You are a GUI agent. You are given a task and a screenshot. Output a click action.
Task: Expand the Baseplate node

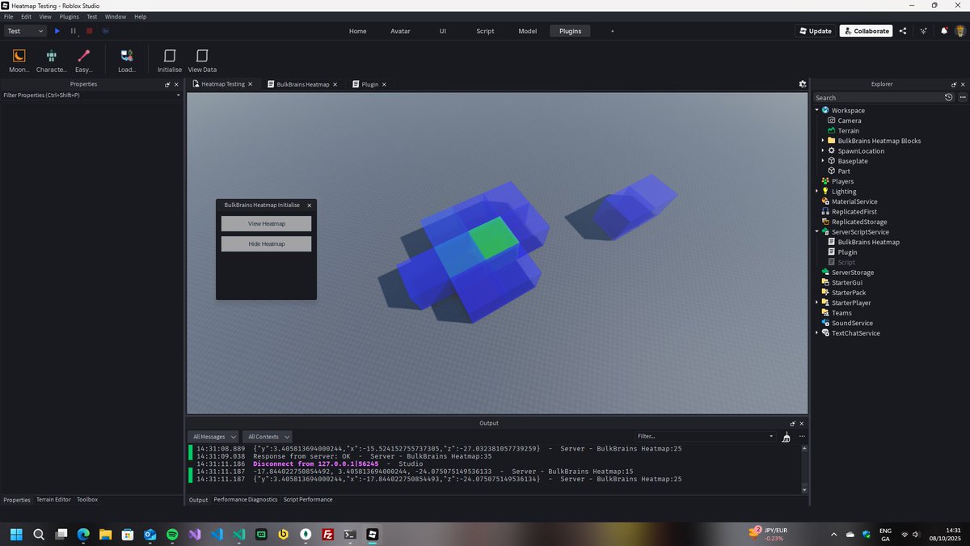tap(823, 161)
